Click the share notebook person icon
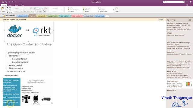The width and height of the screenshot is (193, 108). coord(191,2)
